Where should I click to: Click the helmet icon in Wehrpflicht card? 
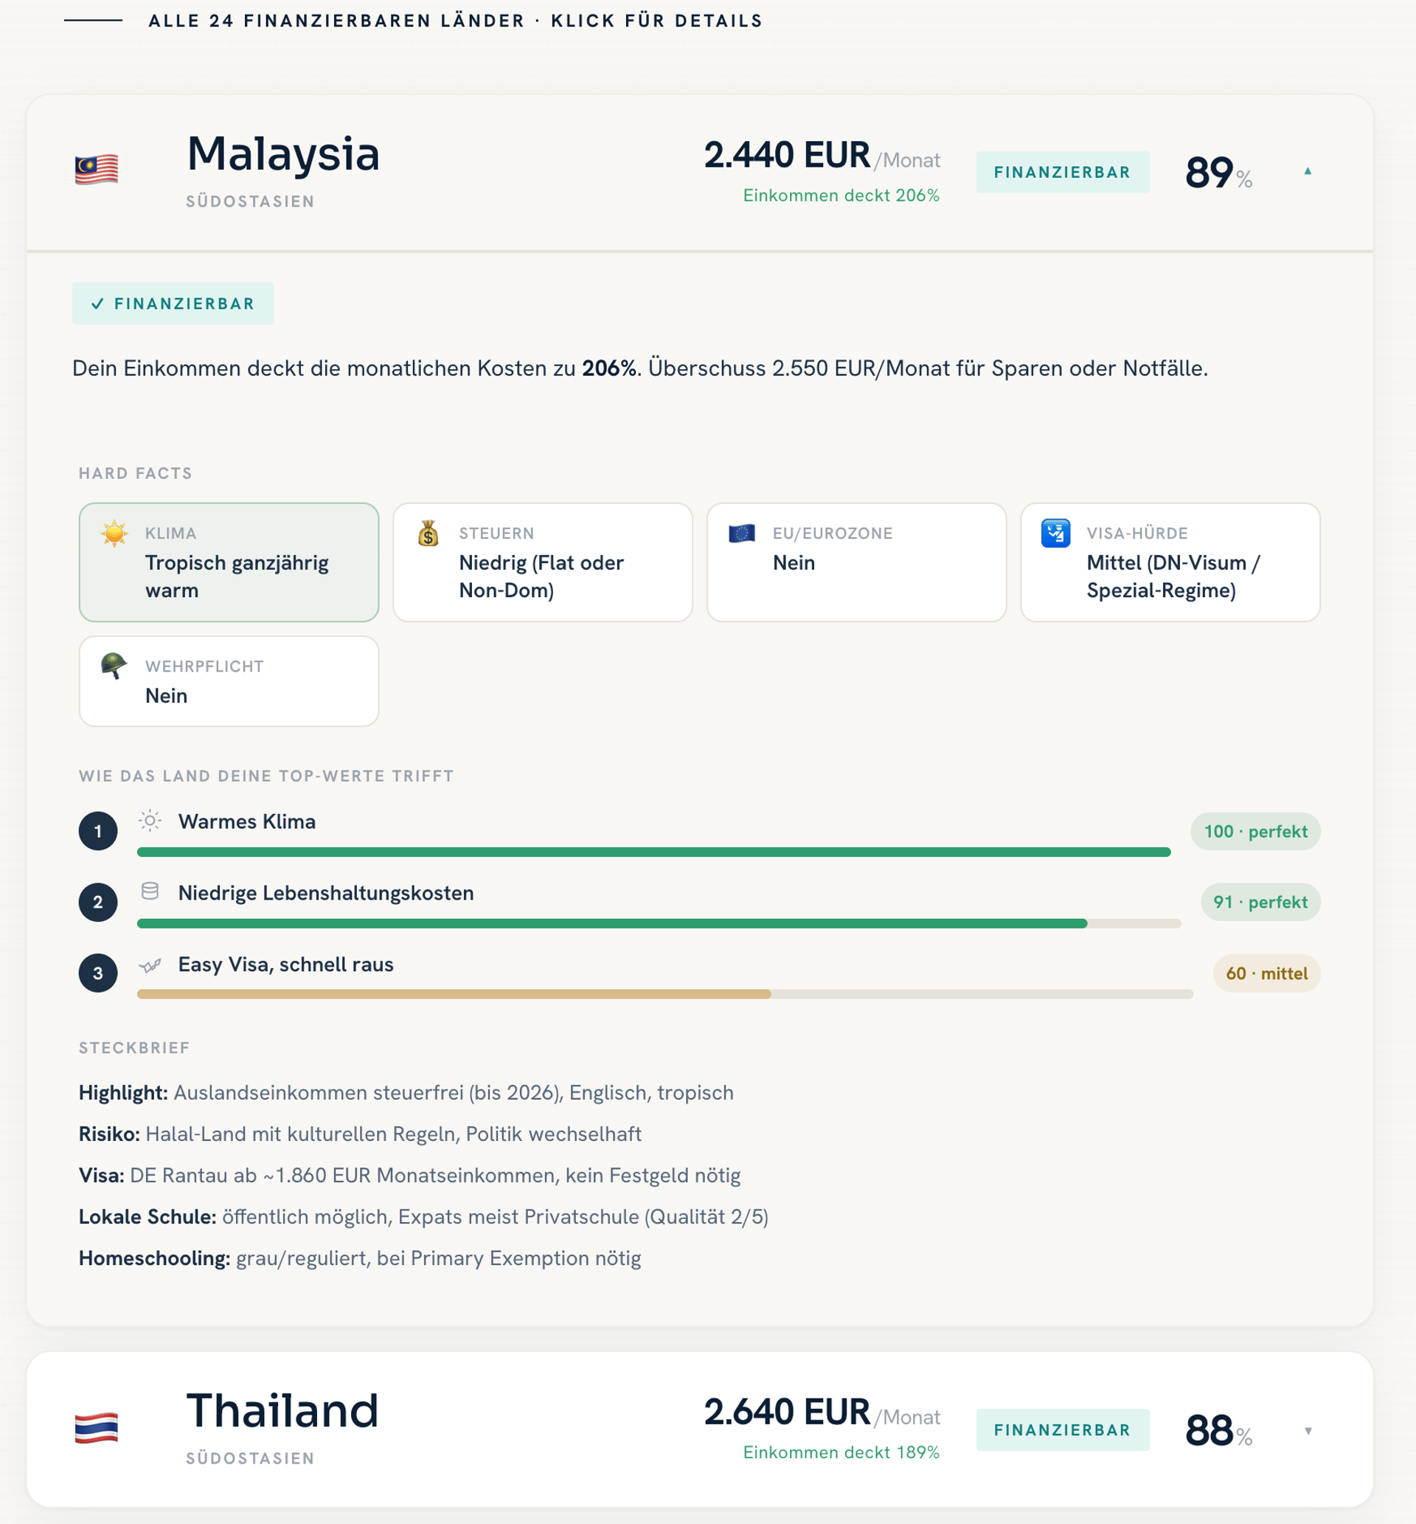click(x=114, y=666)
